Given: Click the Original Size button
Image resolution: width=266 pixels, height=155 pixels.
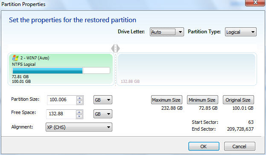Looking at the screenshot, I should [x=238, y=100].
